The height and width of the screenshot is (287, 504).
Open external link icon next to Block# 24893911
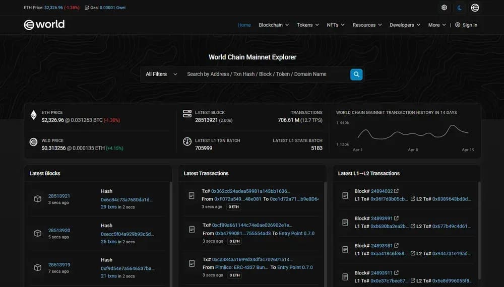[396, 273]
